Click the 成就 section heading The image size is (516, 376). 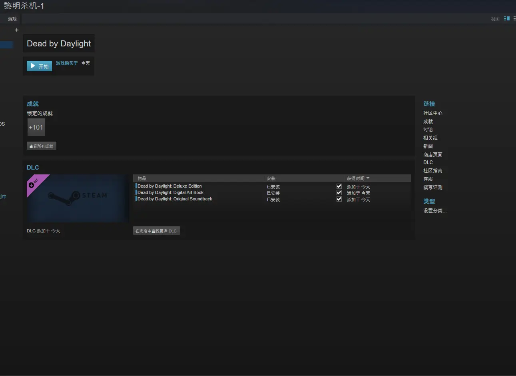[33, 104]
